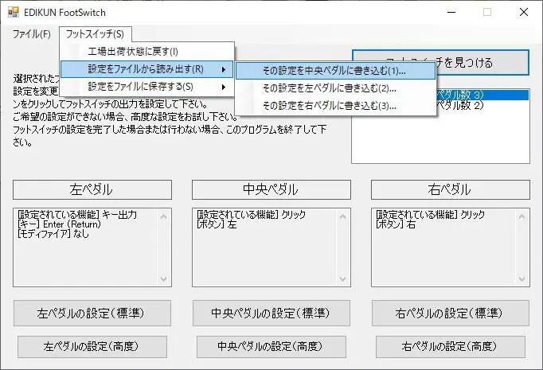The height and width of the screenshot is (370, 543).
Task: Click left pedal text [モディファイア] なし
Action: 53,234
